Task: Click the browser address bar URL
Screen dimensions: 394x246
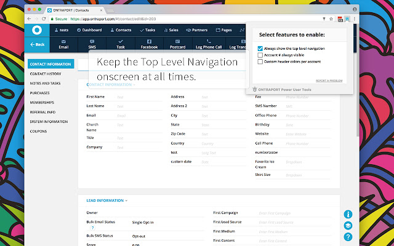Action: coord(113,19)
